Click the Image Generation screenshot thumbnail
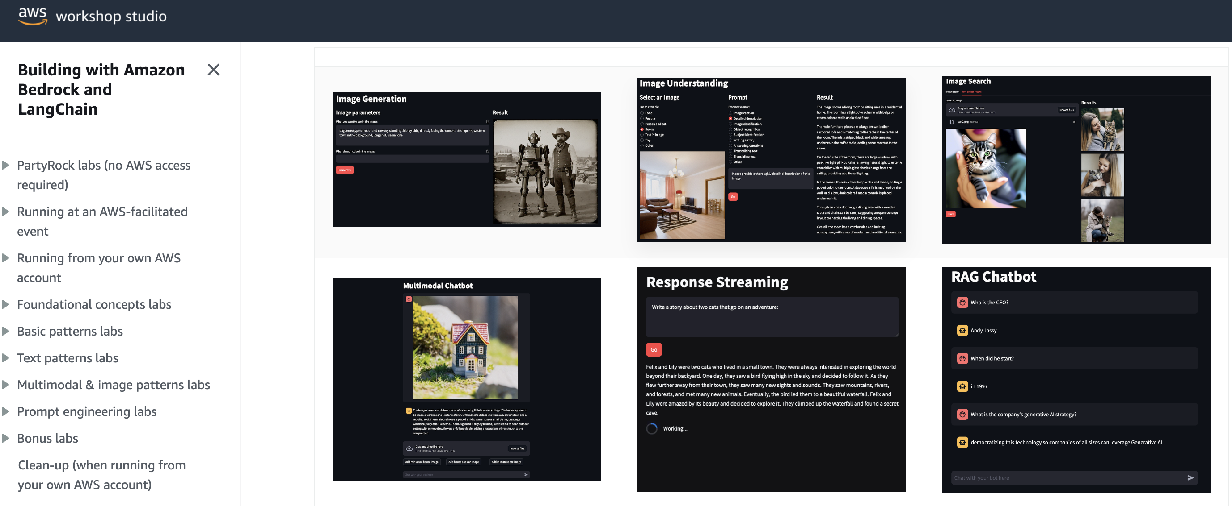The height and width of the screenshot is (506, 1232). 466,159
